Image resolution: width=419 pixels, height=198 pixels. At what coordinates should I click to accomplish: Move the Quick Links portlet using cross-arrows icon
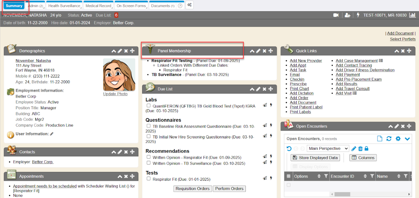[409, 51]
